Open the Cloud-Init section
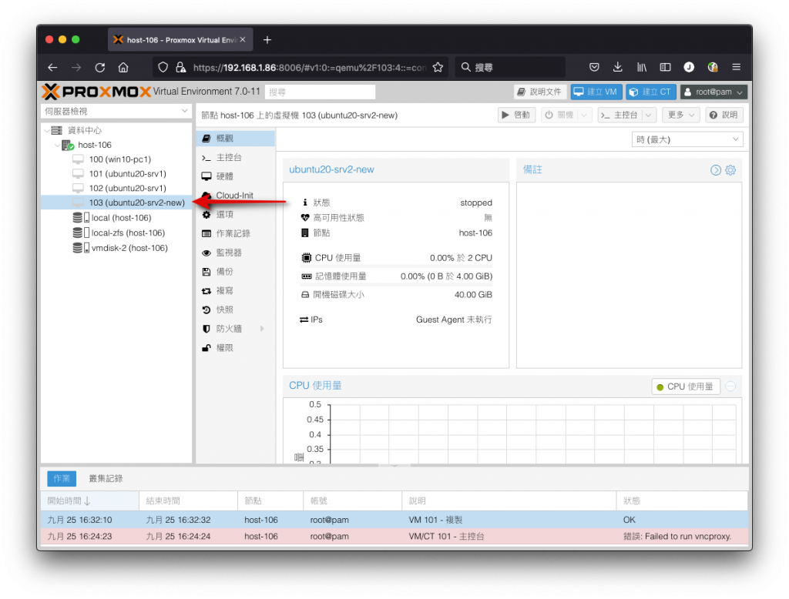The height and width of the screenshot is (599, 789). 236,195
